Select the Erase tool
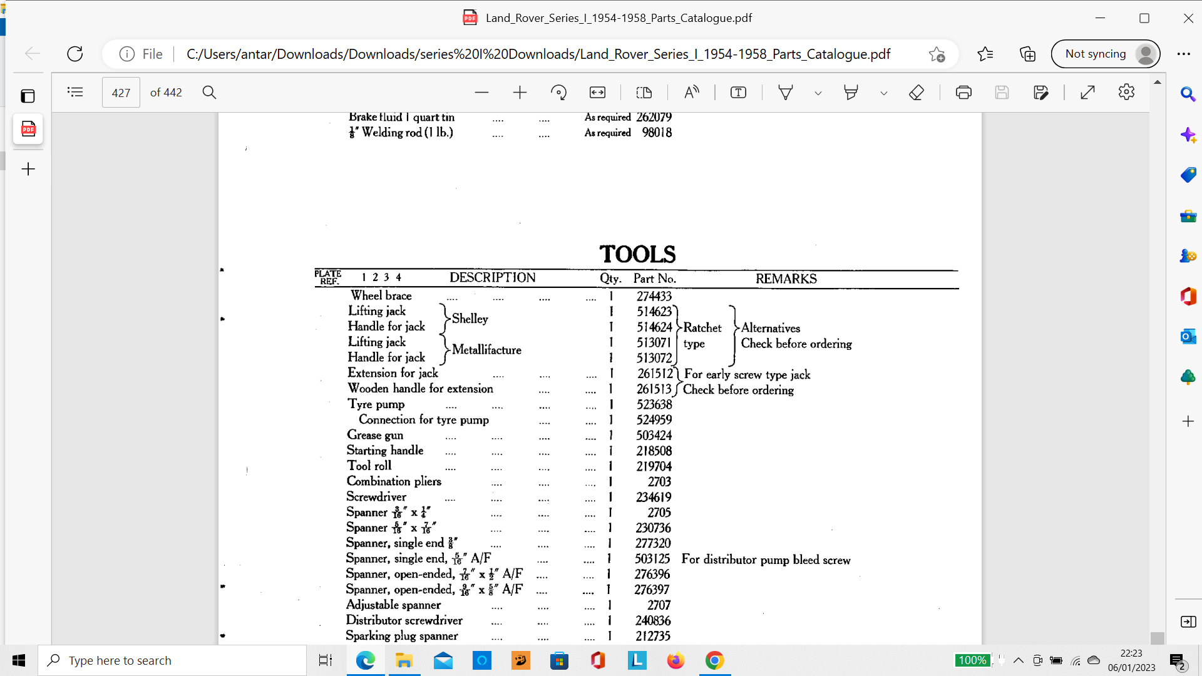 (x=916, y=93)
